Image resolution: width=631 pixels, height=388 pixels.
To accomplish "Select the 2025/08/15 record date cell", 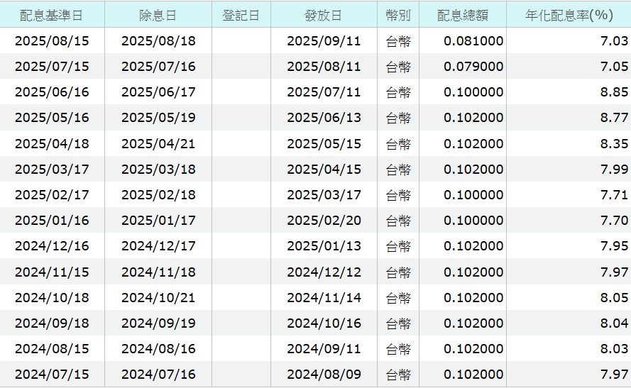I will click(52, 41).
